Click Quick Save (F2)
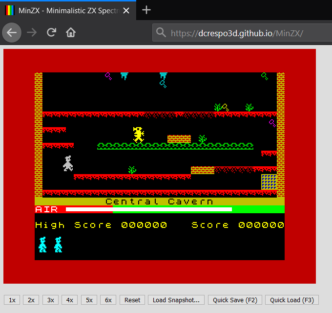The image size is (332, 313). click(235, 300)
